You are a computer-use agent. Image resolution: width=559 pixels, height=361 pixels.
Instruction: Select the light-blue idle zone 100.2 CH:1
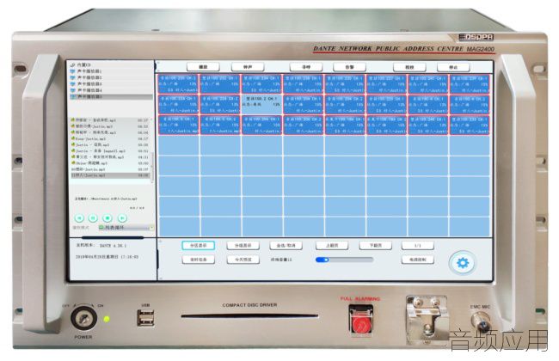pos(262,104)
